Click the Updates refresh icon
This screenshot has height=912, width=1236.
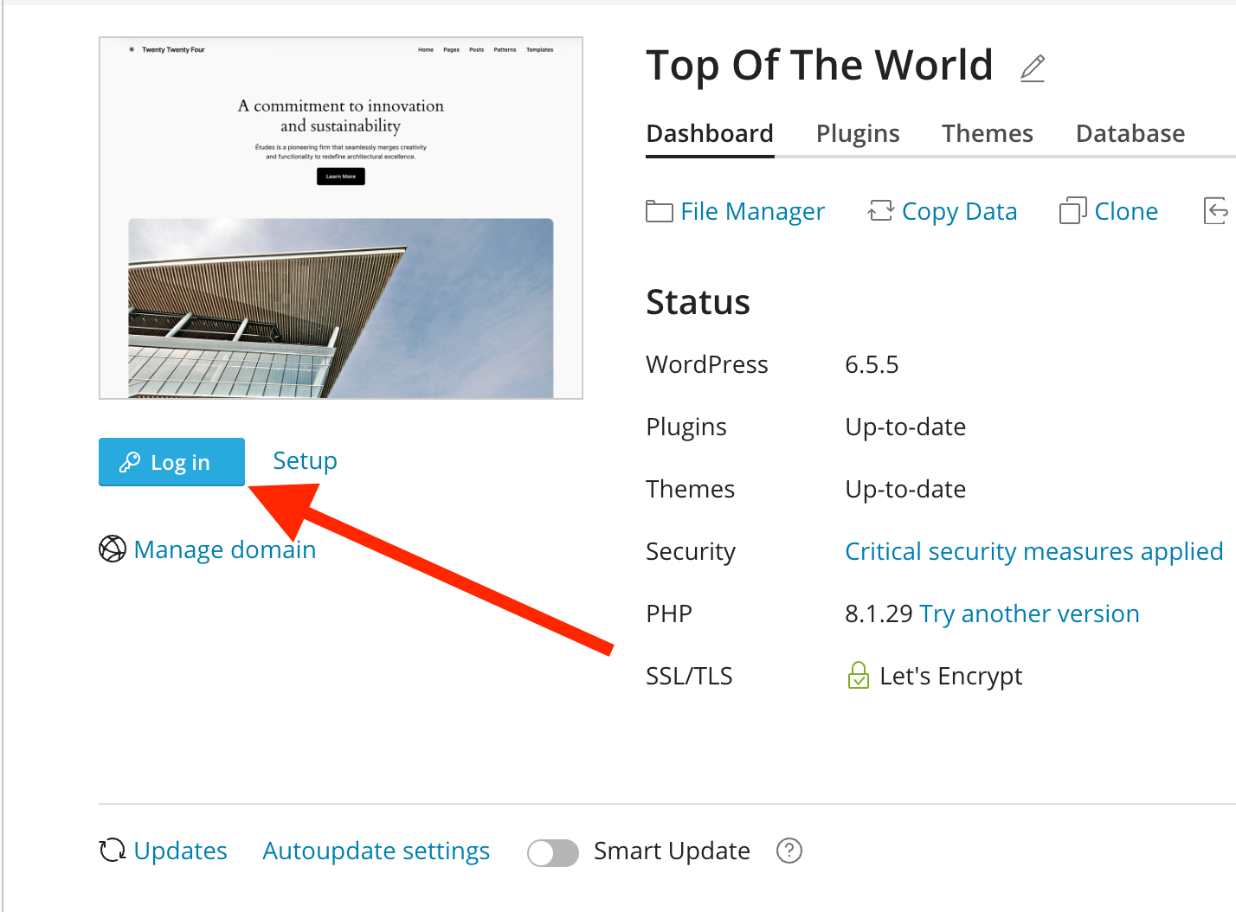tap(113, 851)
